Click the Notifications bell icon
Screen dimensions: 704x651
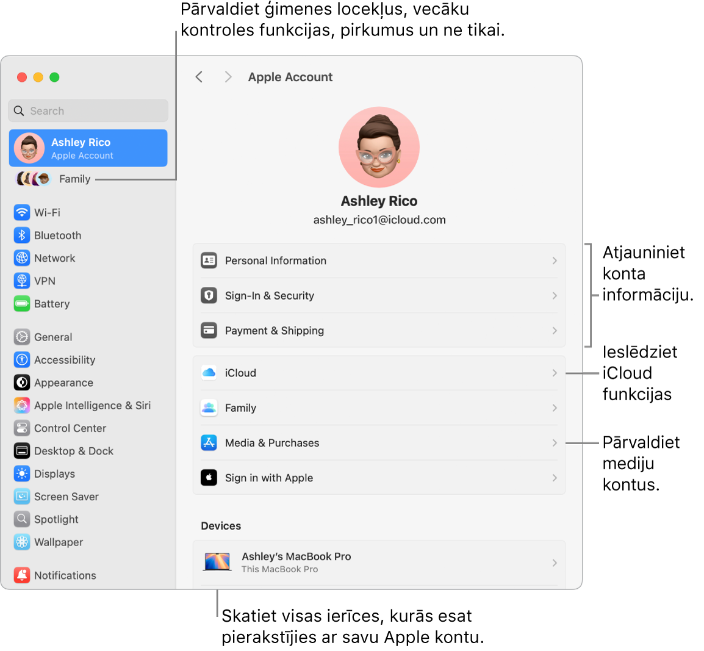coord(21,575)
